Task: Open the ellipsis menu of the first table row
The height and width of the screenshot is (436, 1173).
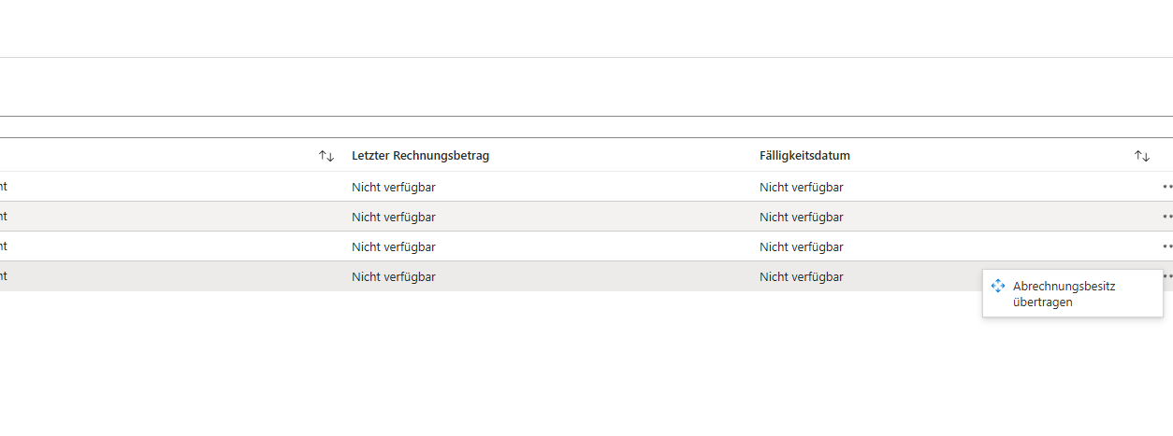Action: (1167, 187)
